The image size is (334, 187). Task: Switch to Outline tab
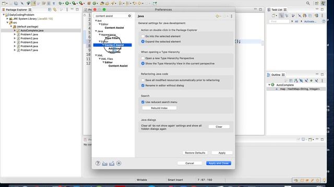click(x=276, y=75)
